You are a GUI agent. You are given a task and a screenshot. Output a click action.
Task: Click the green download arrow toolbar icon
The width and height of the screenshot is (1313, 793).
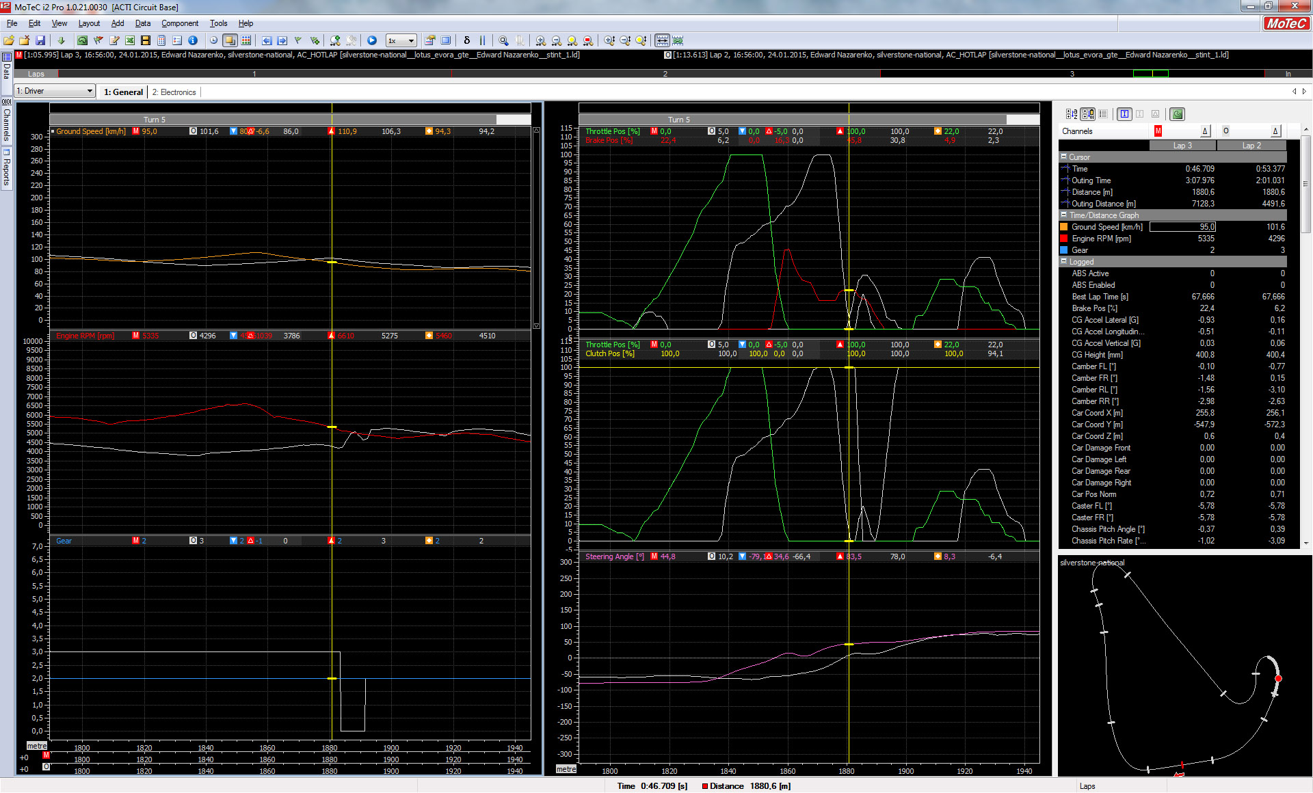coord(61,40)
